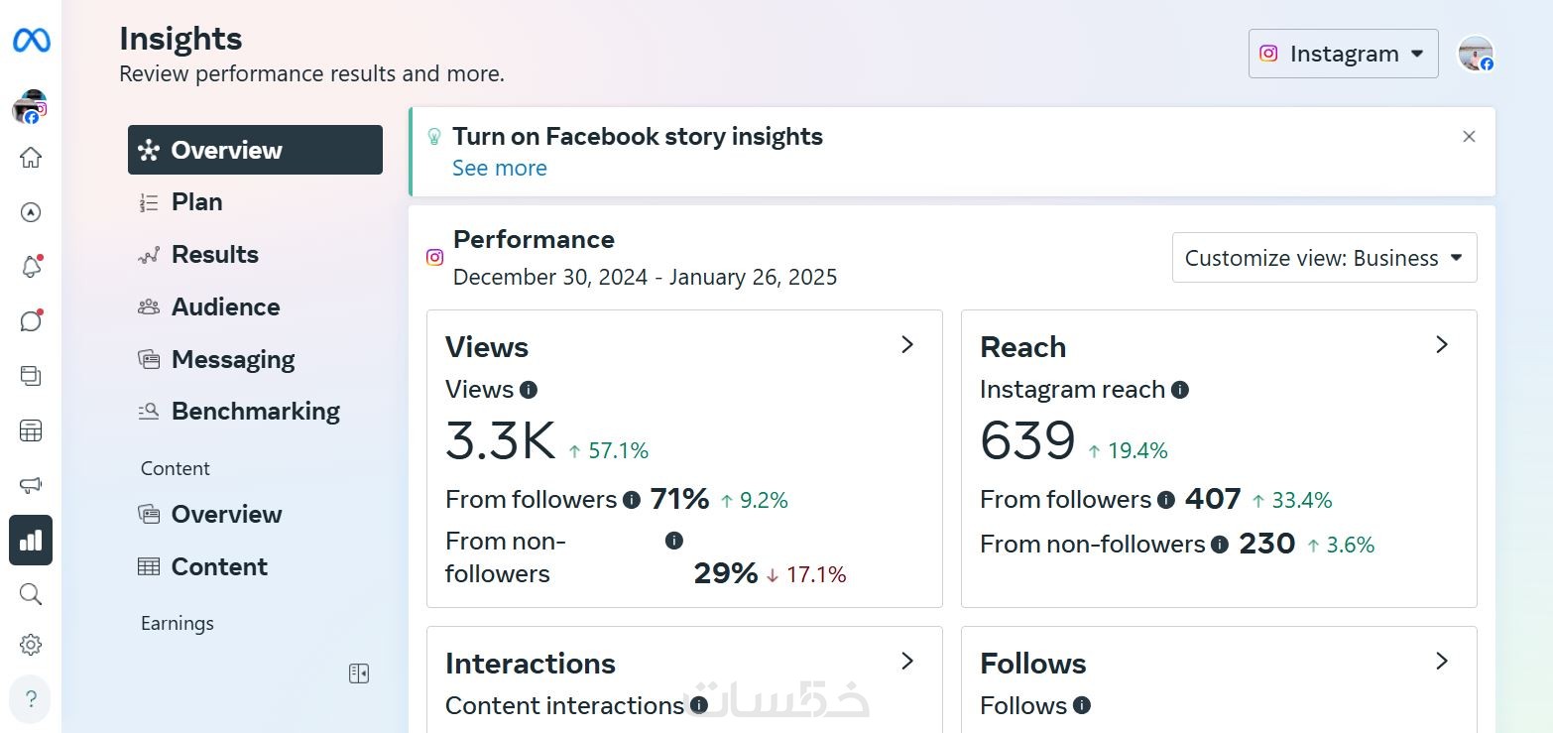Viewport: 1553px width, 733px height.
Task: Click the Insights bar chart icon
Action: (31, 540)
